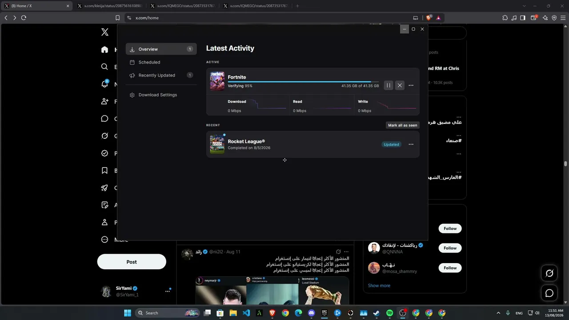Click the Grok icon on rii2l2 post
Viewport: 569px width, 320px height.
[x=338, y=252]
